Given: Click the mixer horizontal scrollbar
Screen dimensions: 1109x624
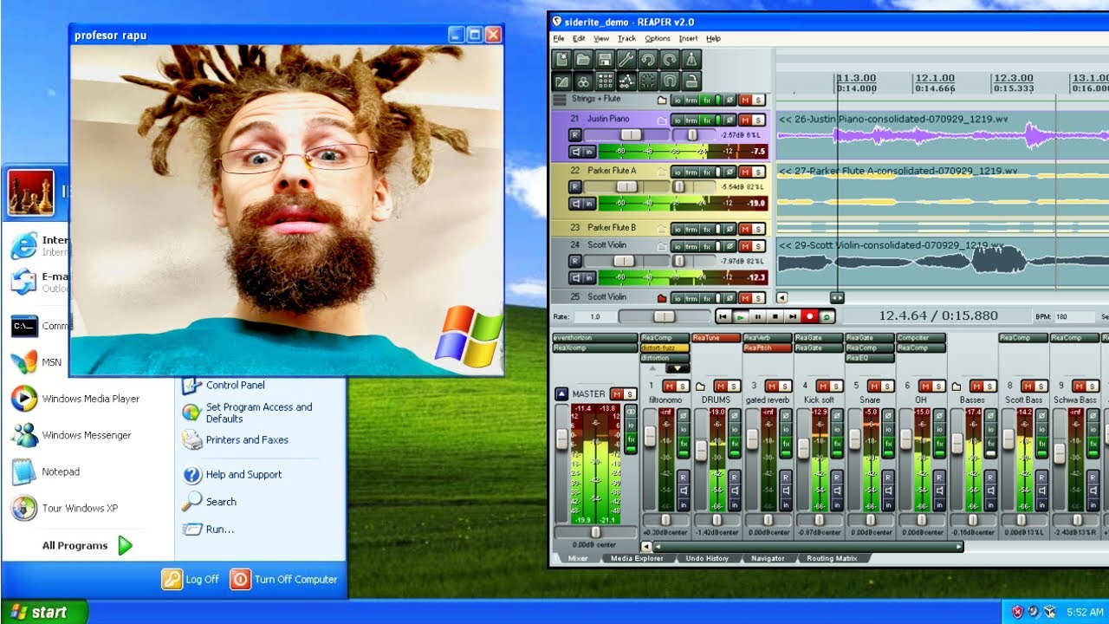Looking at the screenshot, I should [807, 547].
